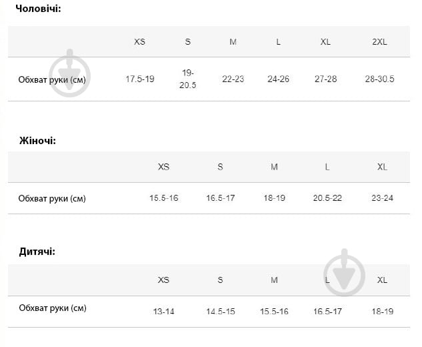Image resolution: width=422 pixels, height=347 pixels.
Task: Click the Дитячі section heading
Action: (x=36, y=252)
